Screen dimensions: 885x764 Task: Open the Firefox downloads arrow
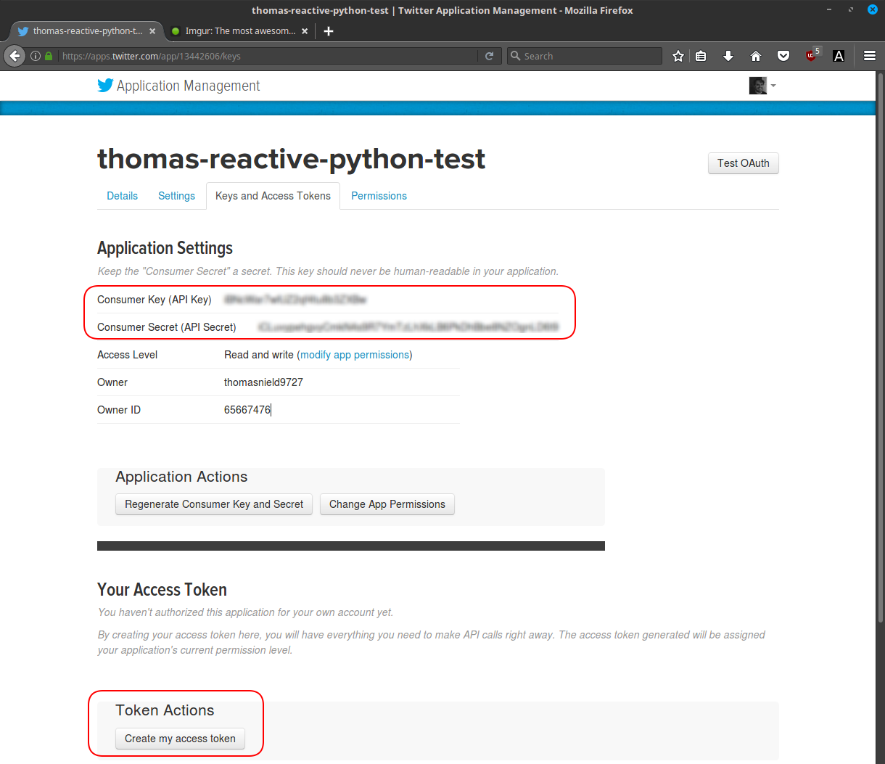(x=728, y=56)
